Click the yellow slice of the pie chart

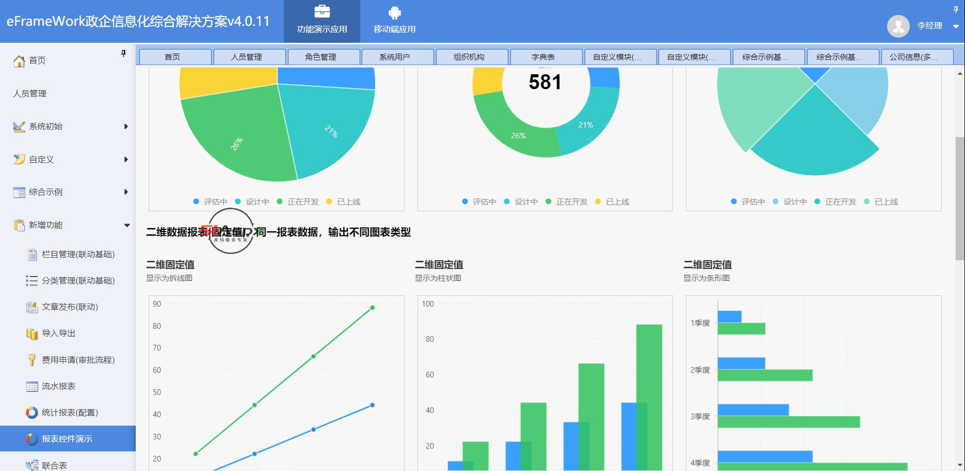227,82
